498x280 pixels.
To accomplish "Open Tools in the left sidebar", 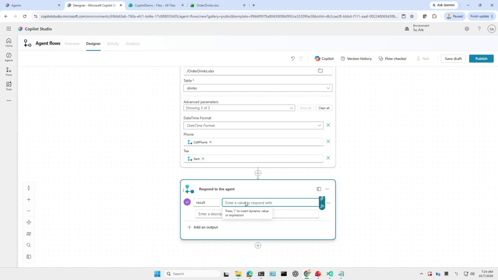I will click(9, 86).
